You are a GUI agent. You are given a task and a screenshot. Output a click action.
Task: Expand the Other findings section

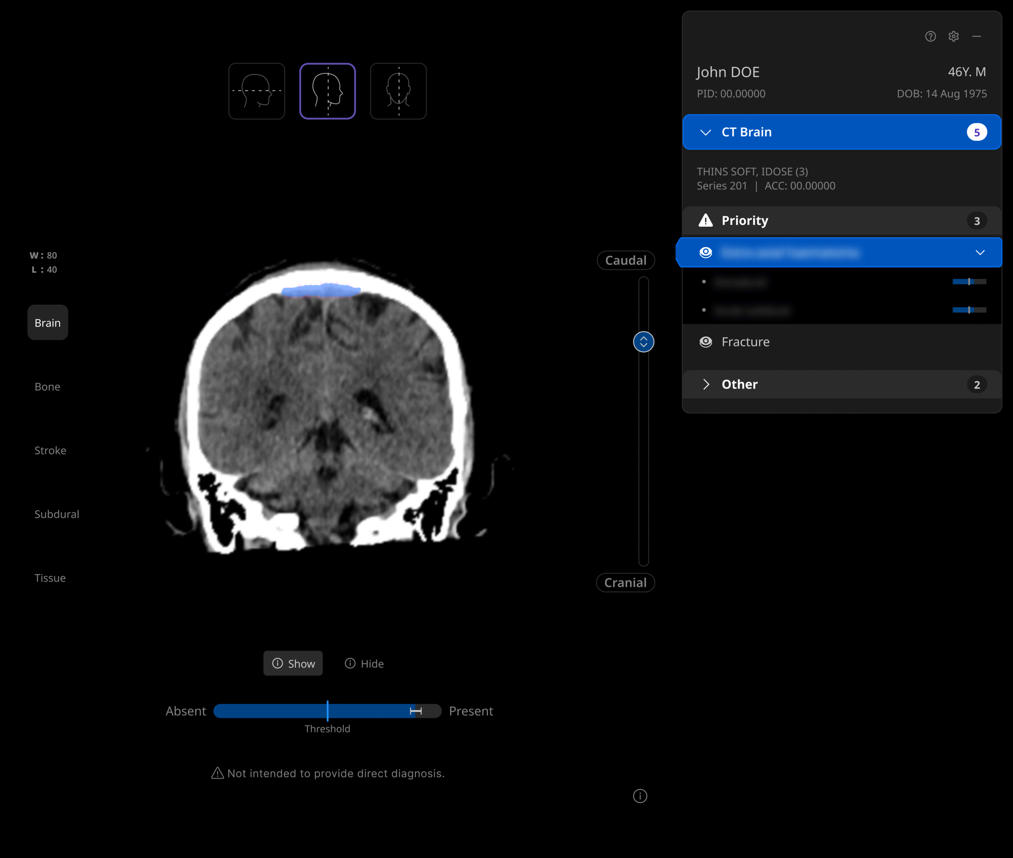pos(706,384)
